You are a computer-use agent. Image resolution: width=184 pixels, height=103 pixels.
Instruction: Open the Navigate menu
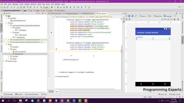pos(16,4)
